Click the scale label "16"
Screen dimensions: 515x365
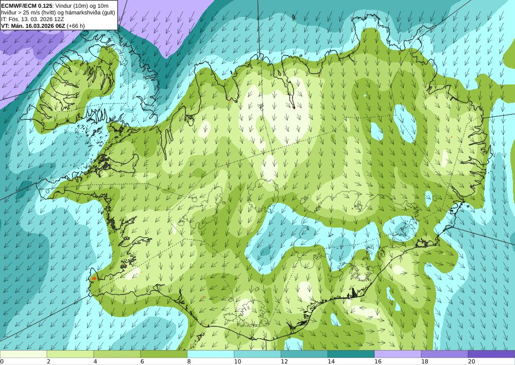(377, 362)
